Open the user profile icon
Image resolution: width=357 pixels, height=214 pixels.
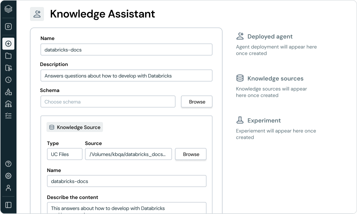[8, 188]
